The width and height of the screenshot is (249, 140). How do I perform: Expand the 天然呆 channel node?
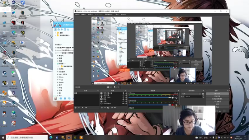[58, 69]
